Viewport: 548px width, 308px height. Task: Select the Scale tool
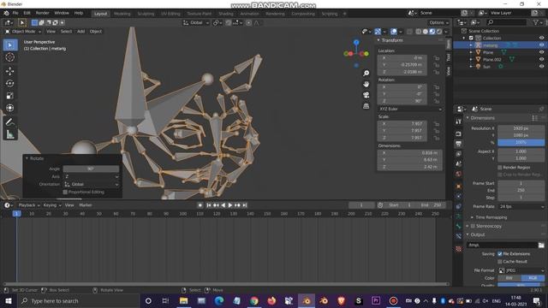10,96
